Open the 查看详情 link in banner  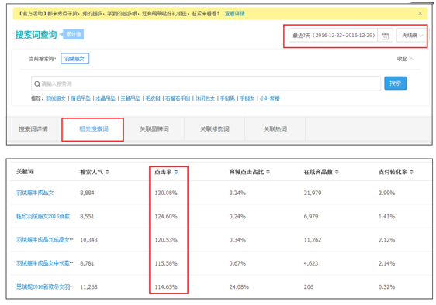coord(235,14)
